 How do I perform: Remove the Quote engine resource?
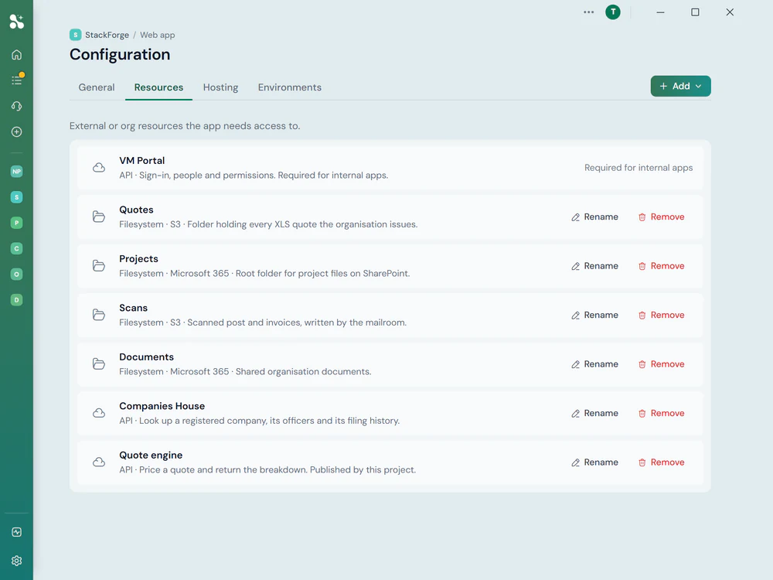(662, 462)
